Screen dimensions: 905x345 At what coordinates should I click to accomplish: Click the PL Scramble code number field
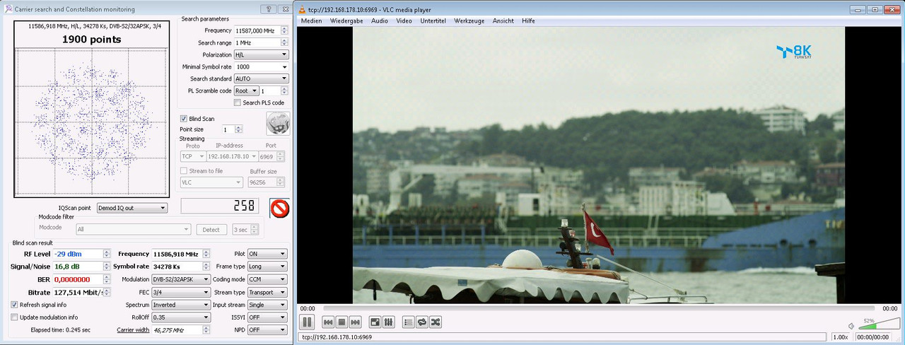(x=274, y=90)
